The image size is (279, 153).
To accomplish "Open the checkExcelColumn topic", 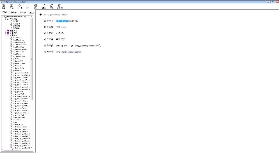I will tap(20, 45).
